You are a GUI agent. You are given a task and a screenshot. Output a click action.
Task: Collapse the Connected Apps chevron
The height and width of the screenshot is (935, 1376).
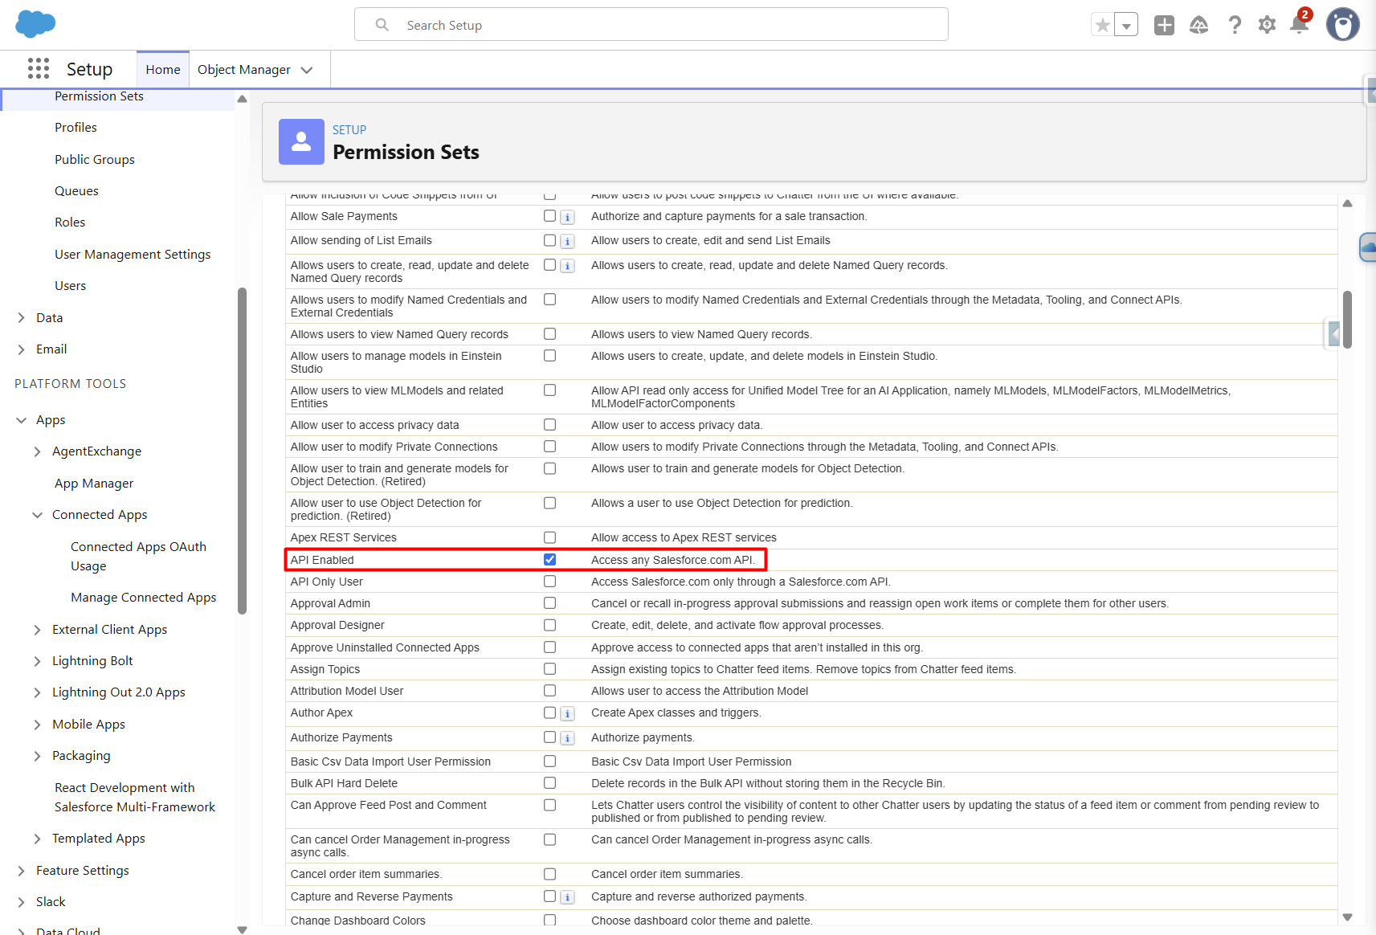[38, 515]
